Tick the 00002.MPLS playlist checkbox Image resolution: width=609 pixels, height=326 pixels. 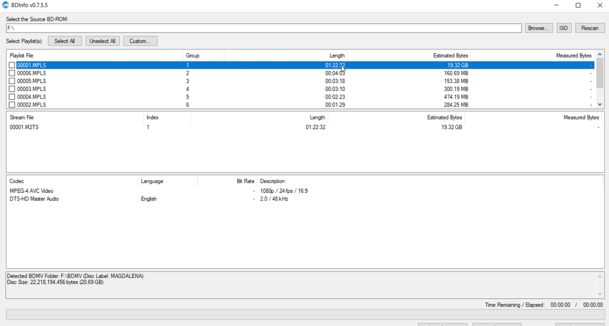12,105
